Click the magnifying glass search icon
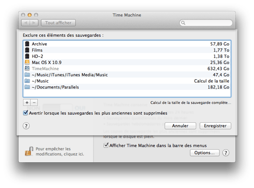Viewport: 254px width, 188px height. pyautogui.click(x=184, y=23)
